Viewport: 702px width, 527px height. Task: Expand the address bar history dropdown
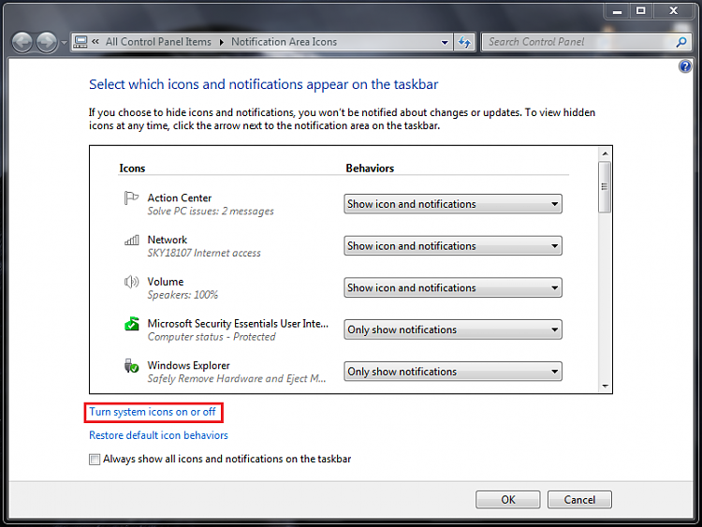click(445, 42)
